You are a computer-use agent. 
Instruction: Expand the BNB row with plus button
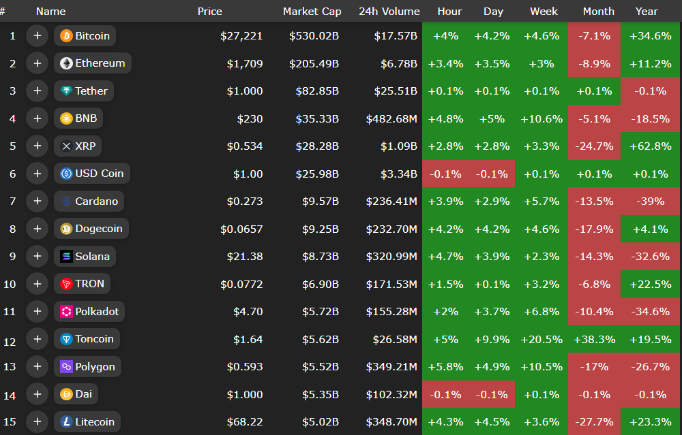click(37, 118)
